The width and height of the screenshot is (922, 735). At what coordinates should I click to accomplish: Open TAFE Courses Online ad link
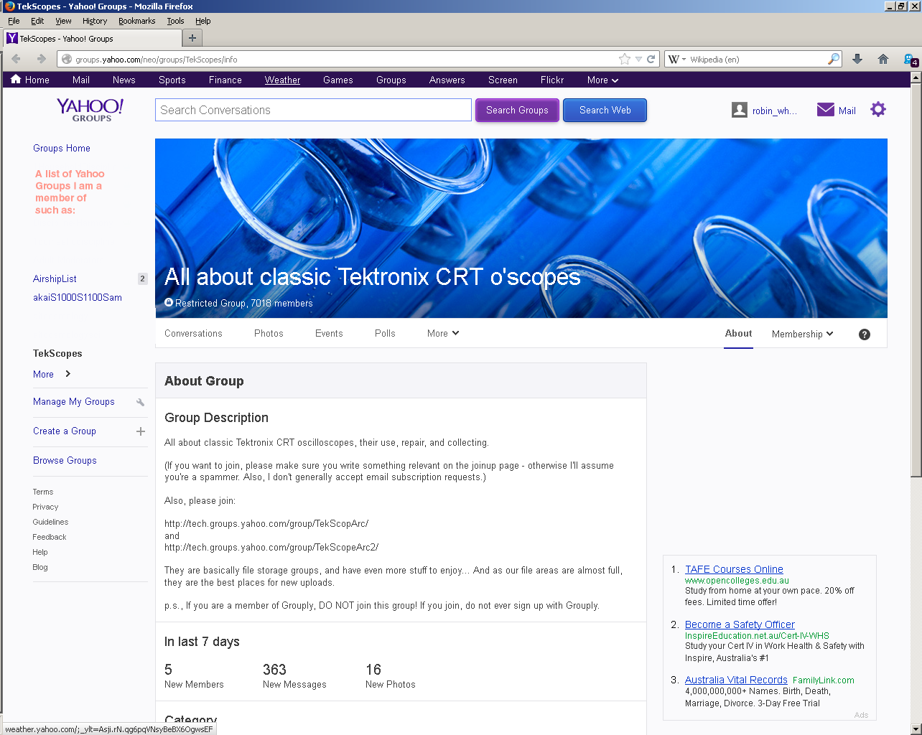pos(734,569)
